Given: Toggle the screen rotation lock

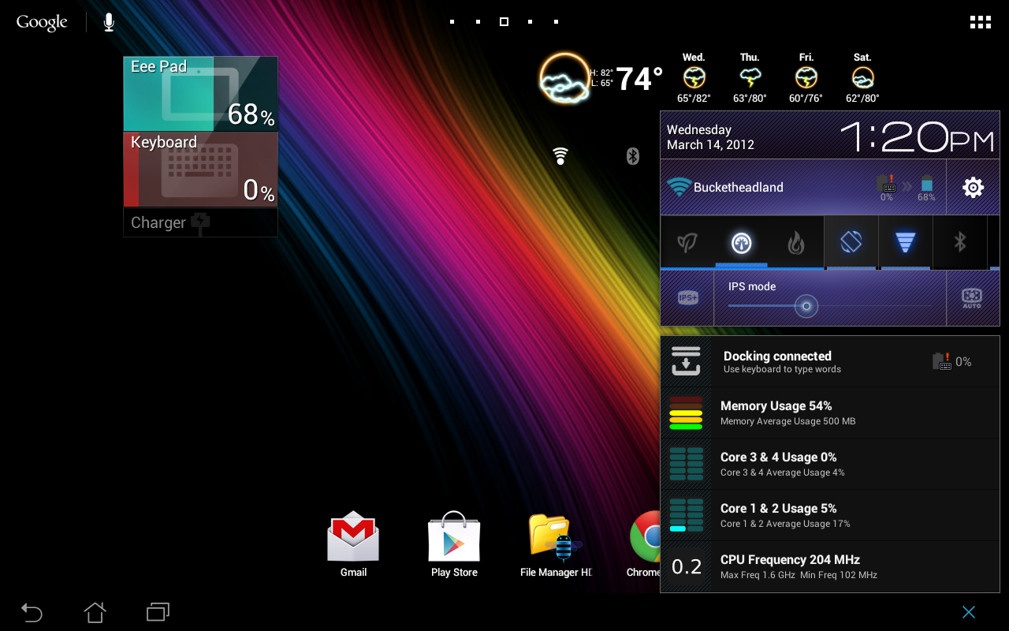Looking at the screenshot, I should tap(851, 242).
